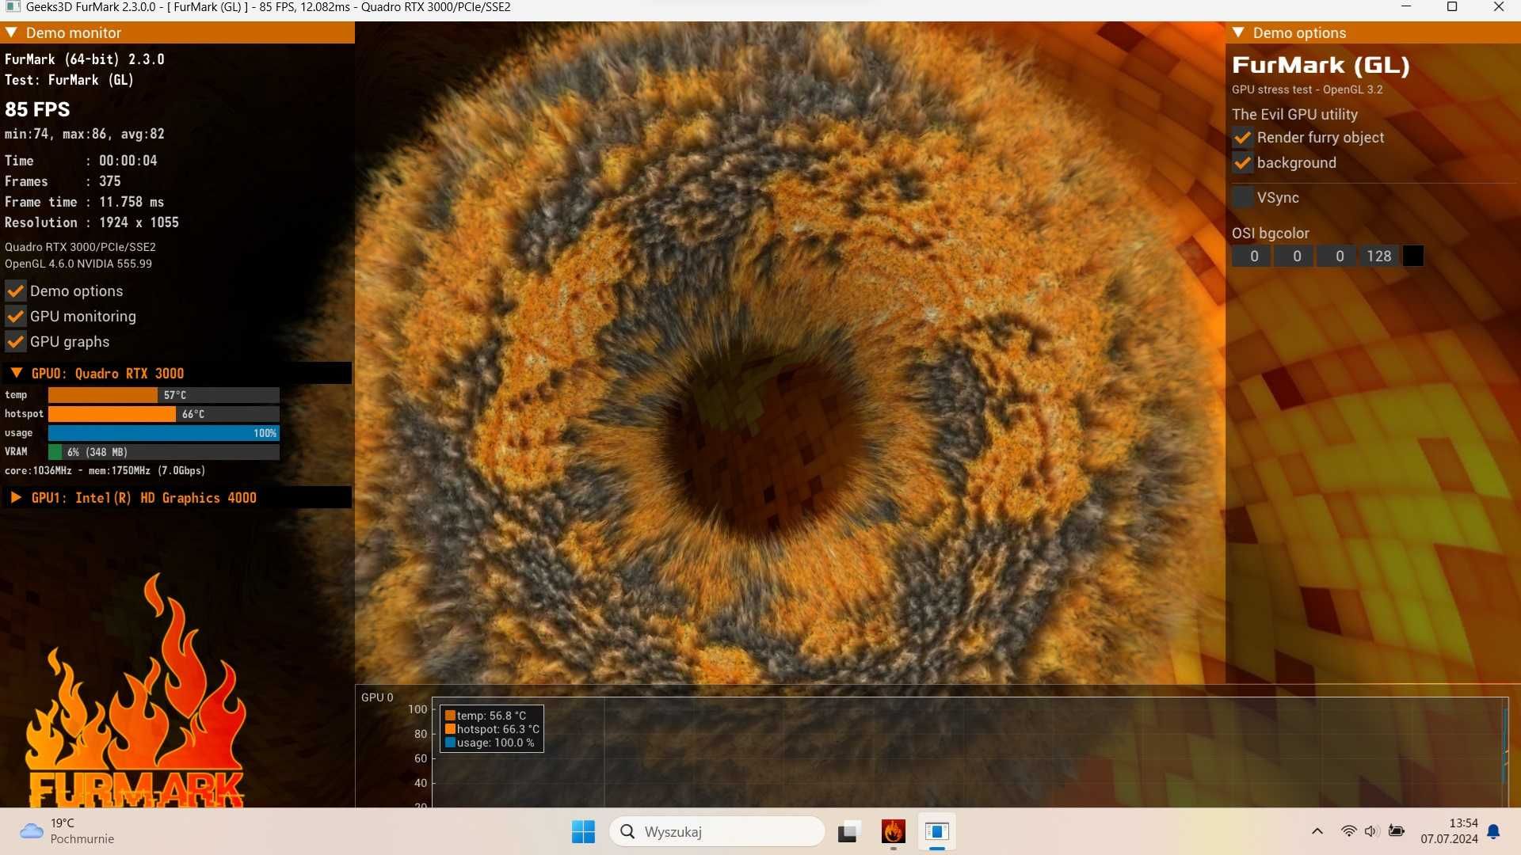Click the Frame time 11.758 ms line
This screenshot has height=855, width=1521.
point(85,202)
